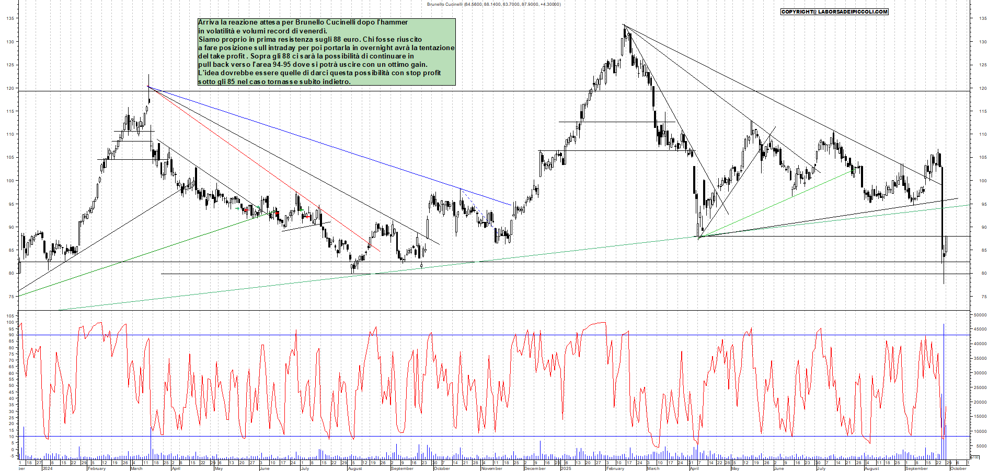Image resolution: width=988 pixels, height=471 pixels.
Task: Click the 2025 year label on time axis
Action: click(x=566, y=468)
